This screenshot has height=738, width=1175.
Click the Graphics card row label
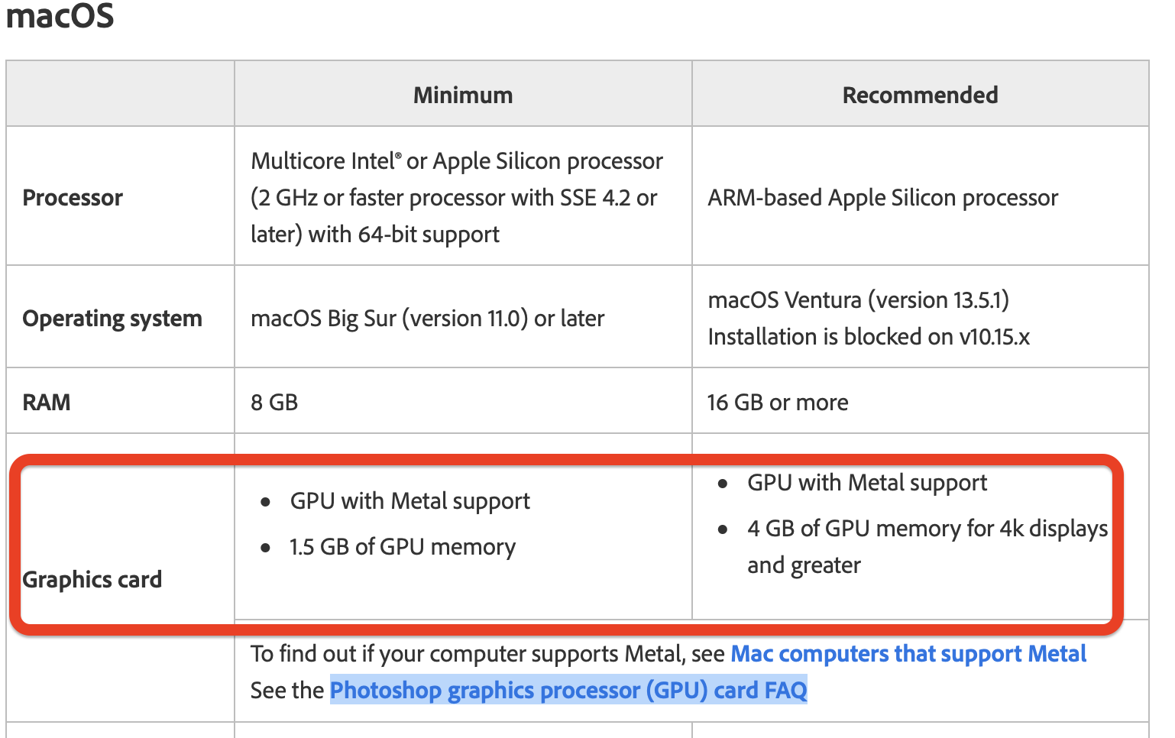pos(92,580)
